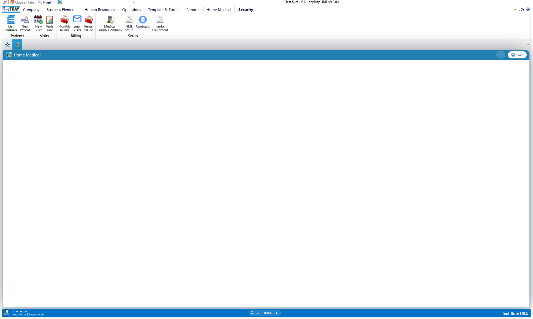Image resolution: width=533 pixels, height=319 pixels.
Task: Open Rental Equipment setup
Action: [x=160, y=23]
